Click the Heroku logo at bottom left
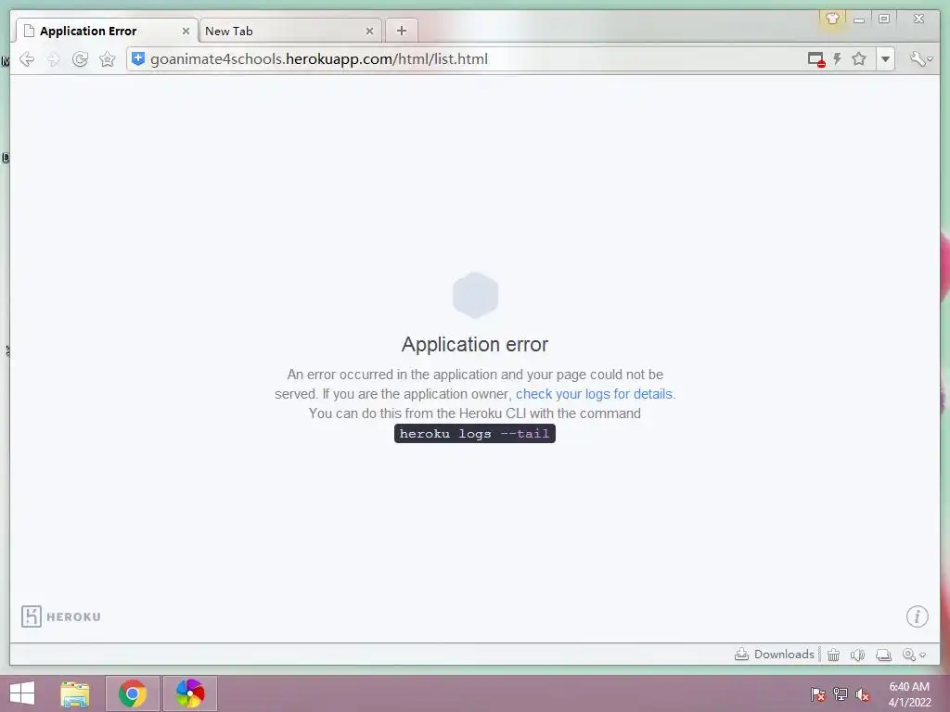The image size is (950, 712). (61, 617)
